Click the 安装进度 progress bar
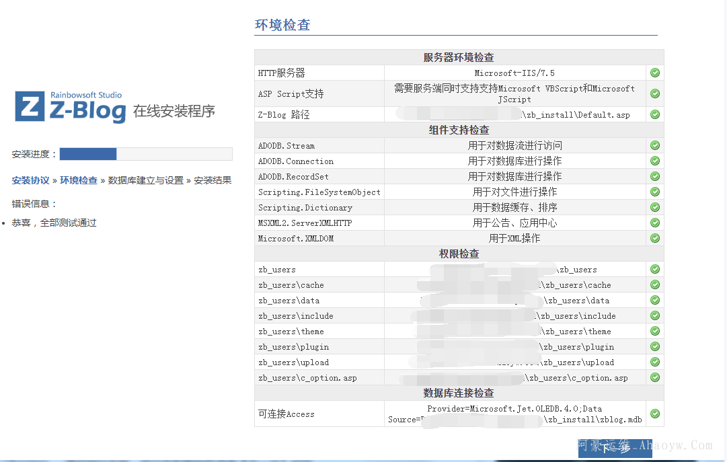Image resolution: width=727 pixels, height=462 pixels. click(145, 154)
